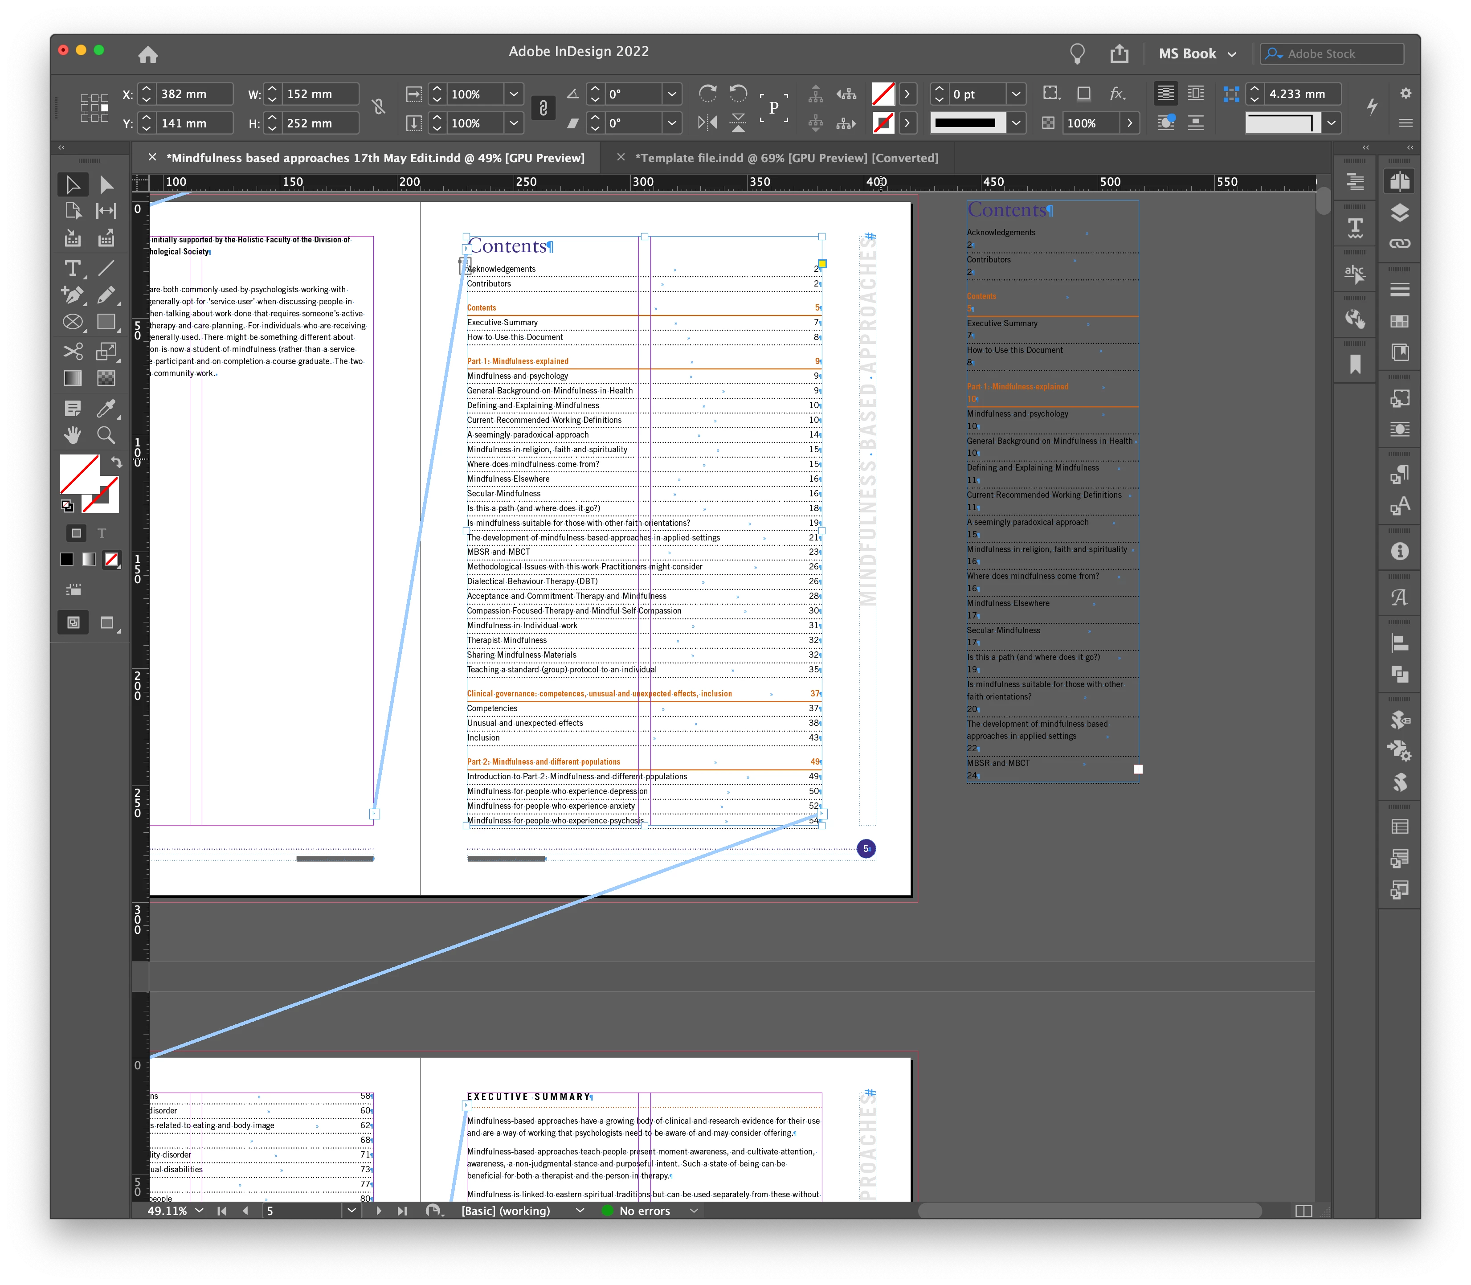Switch to Template file.indd tab
Image resolution: width=1471 pixels, height=1285 pixels.
[786, 158]
